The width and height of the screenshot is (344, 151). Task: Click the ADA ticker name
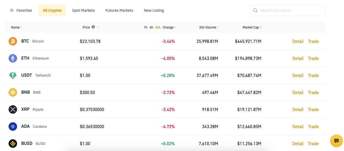pyautogui.click(x=25, y=126)
